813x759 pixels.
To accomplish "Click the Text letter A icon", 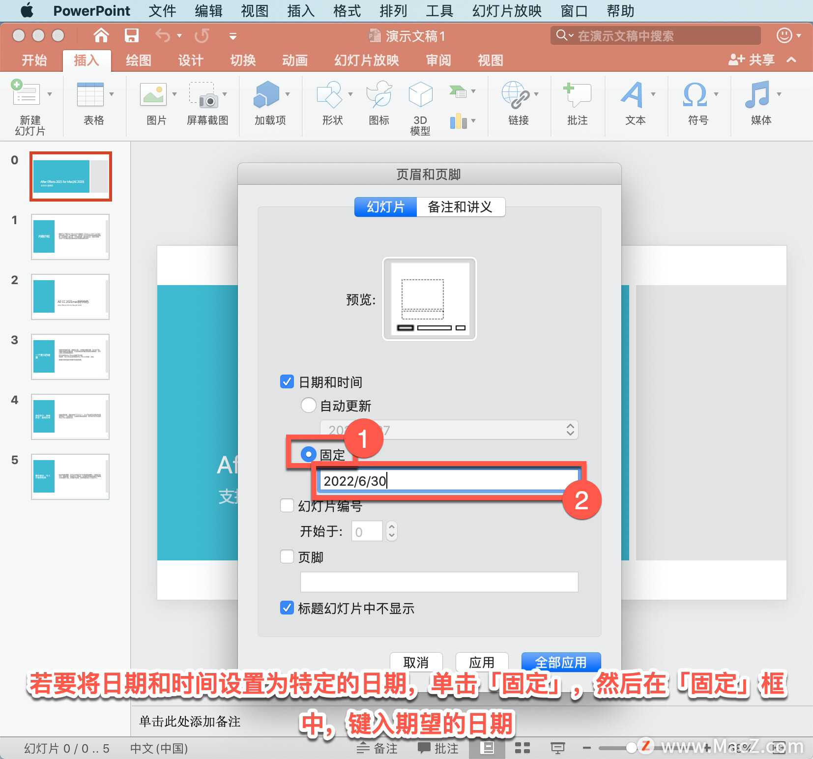I will point(632,94).
